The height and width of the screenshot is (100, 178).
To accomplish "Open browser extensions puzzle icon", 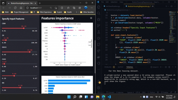I will 62,8.
